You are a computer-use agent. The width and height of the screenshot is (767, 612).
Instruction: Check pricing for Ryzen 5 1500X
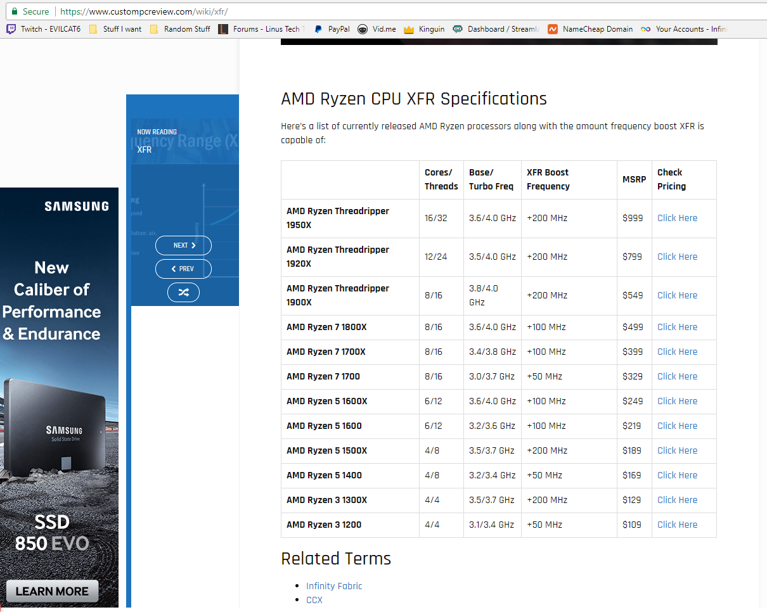[x=677, y=450]
